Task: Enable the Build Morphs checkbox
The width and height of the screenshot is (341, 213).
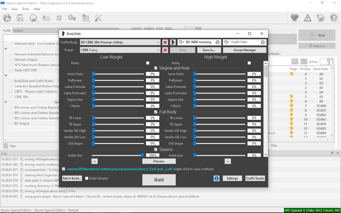Action: click(87, 178)
